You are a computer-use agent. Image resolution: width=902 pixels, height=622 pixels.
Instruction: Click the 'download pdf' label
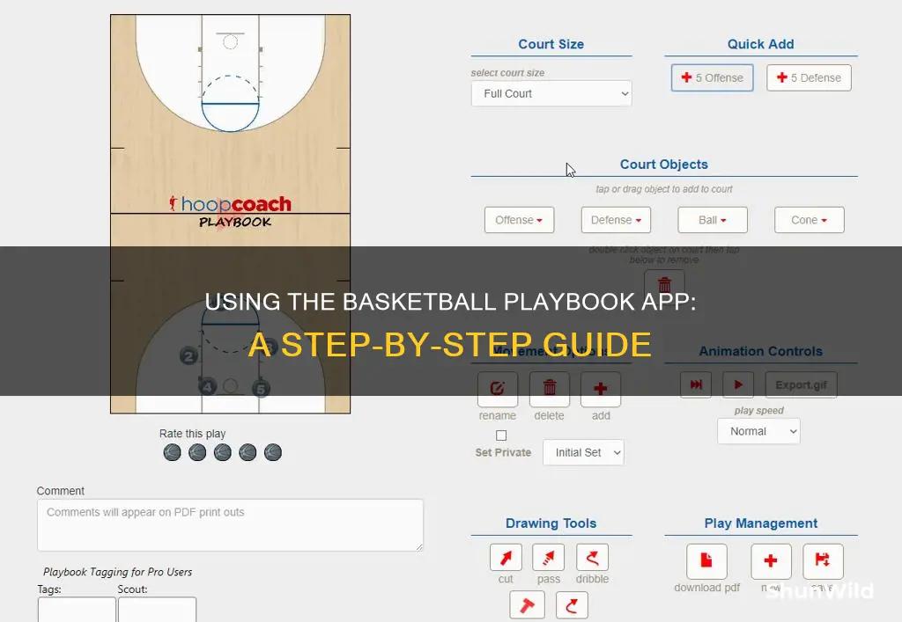click(x=707, y=588)
